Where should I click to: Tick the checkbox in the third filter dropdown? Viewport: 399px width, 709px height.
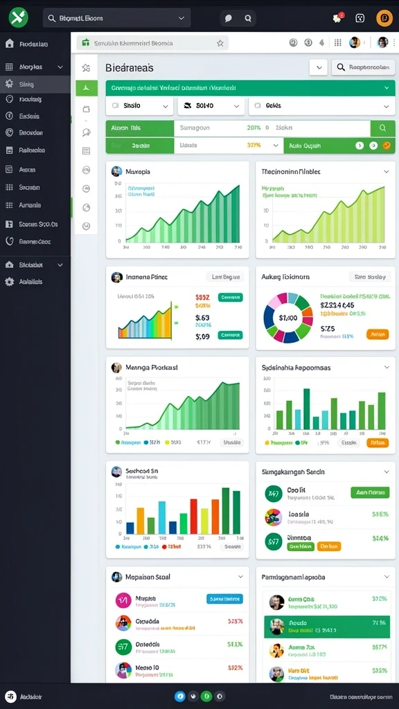(258, 105)
